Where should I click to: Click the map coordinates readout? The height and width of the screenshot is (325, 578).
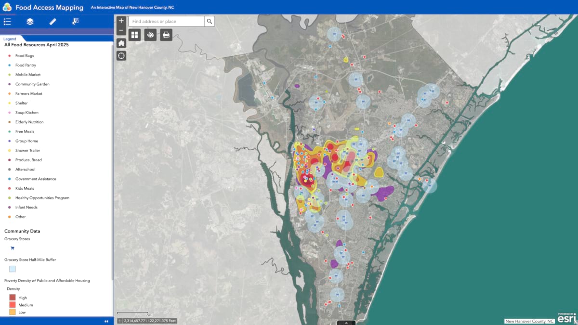click(150, 321)
